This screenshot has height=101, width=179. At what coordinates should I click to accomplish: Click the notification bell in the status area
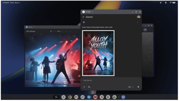tap(166, 3)
